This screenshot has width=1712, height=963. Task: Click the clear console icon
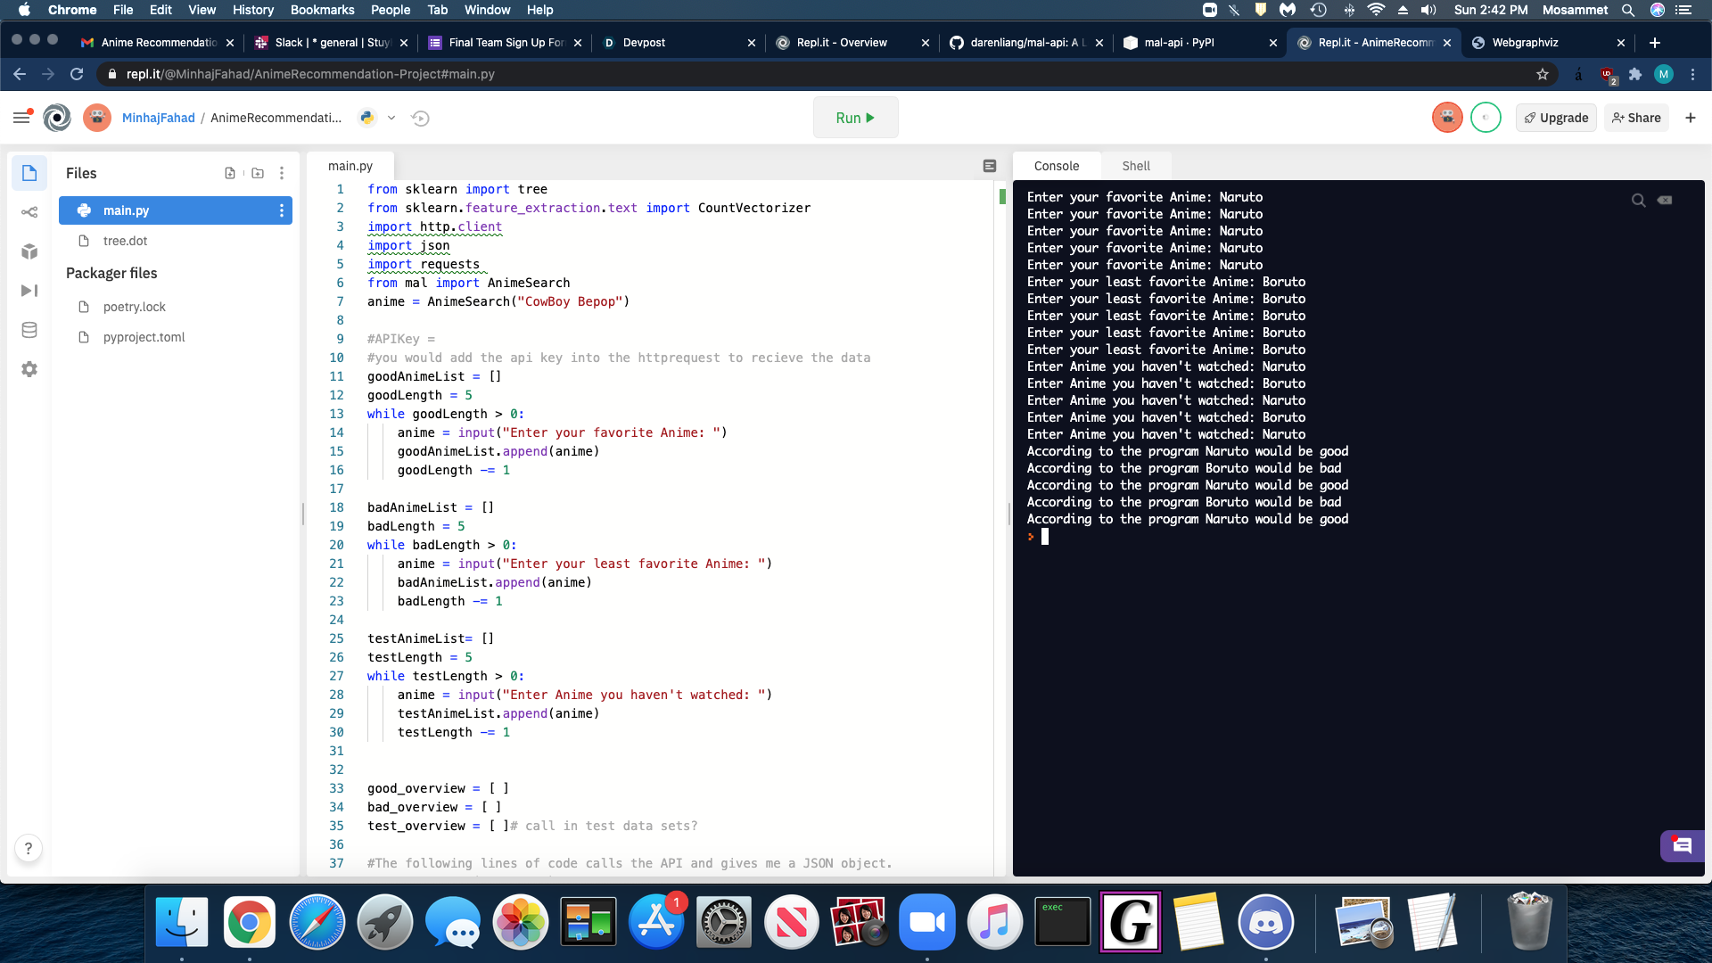(1665, 200)
